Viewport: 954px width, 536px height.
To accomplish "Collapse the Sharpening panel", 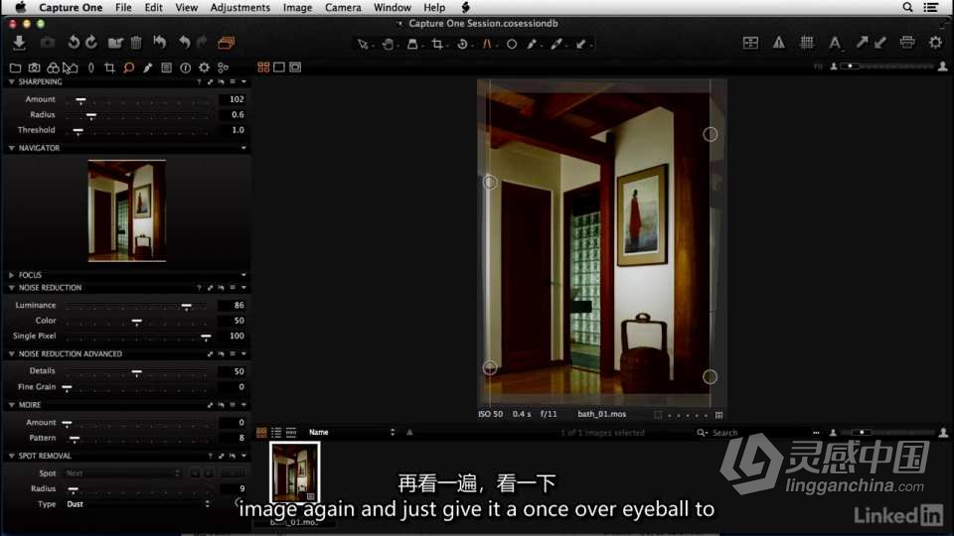I will pyautogui.click(x=12, y=81).
